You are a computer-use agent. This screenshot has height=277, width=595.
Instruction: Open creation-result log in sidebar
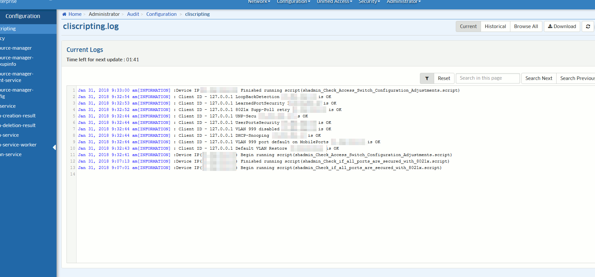tap(19, 116)
